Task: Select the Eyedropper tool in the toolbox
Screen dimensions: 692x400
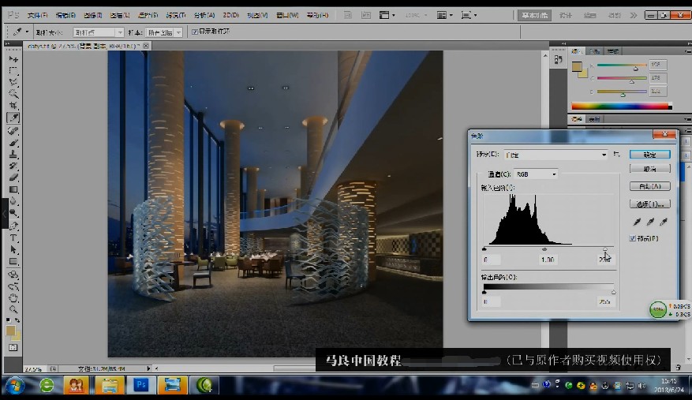Action: point(13,118)
